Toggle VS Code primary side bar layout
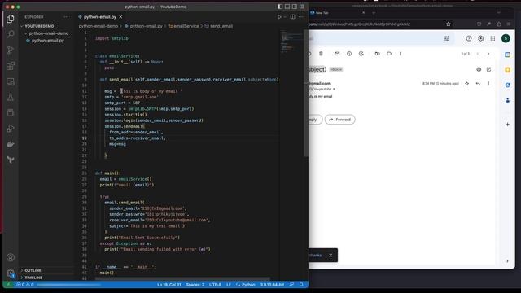521x293 pixels. tap(280, 7)
